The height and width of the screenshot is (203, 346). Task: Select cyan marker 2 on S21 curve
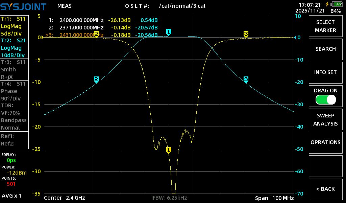(x=96, y=80)
